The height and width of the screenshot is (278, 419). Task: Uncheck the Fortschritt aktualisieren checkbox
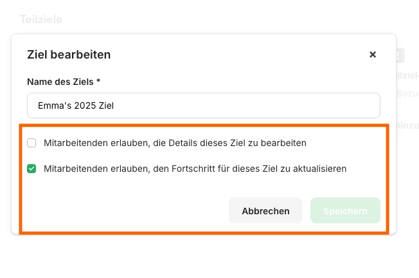[31, 169]
